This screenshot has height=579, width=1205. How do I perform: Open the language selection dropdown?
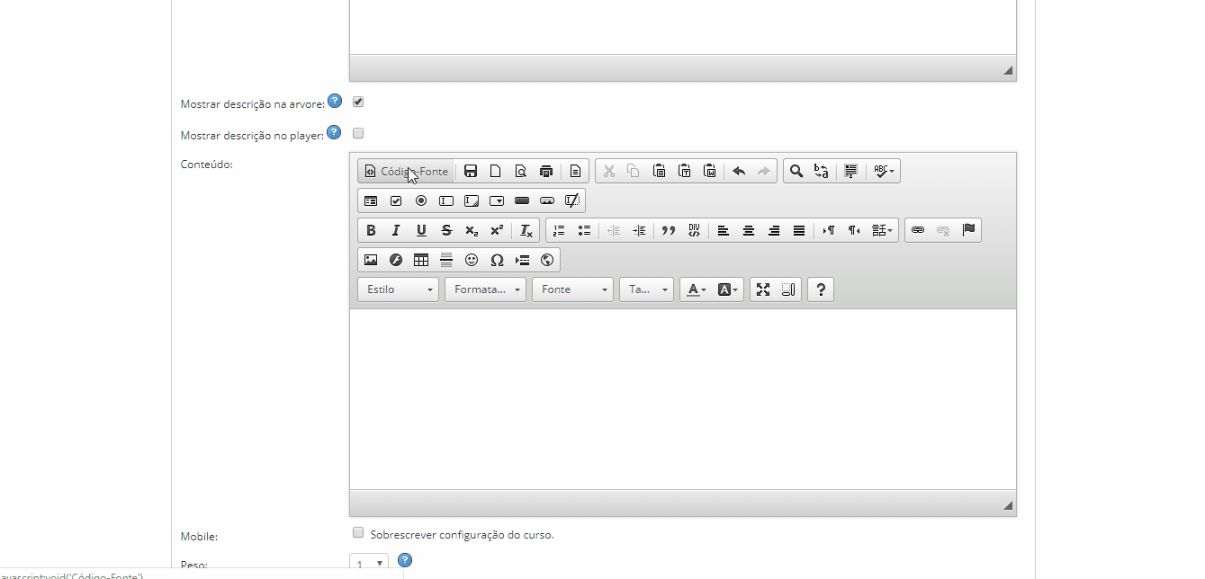tap(883, 230)
